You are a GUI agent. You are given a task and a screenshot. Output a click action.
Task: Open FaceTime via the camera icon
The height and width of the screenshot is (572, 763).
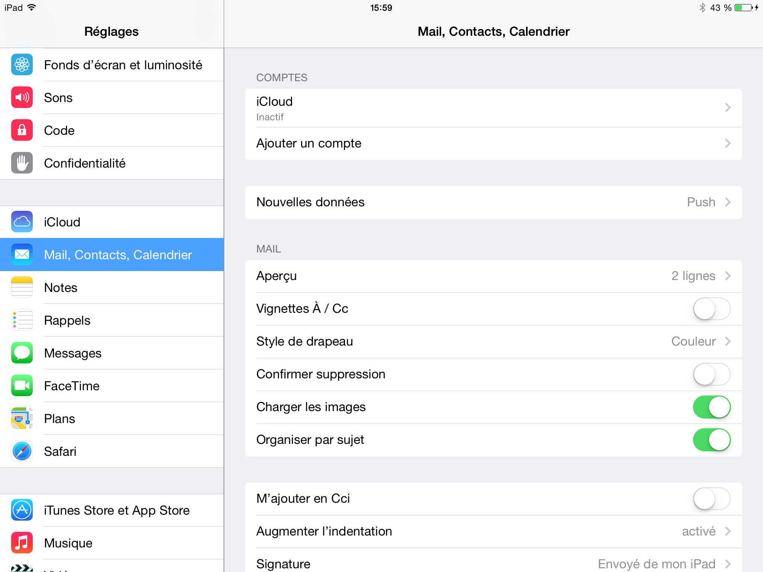(22, 386)
